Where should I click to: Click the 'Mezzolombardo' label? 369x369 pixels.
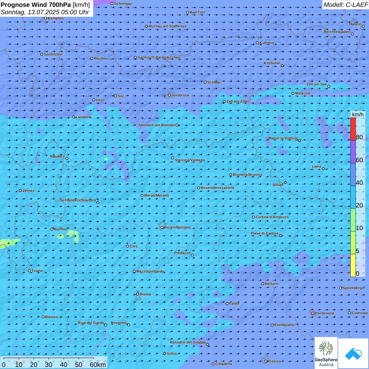point(150,271)
